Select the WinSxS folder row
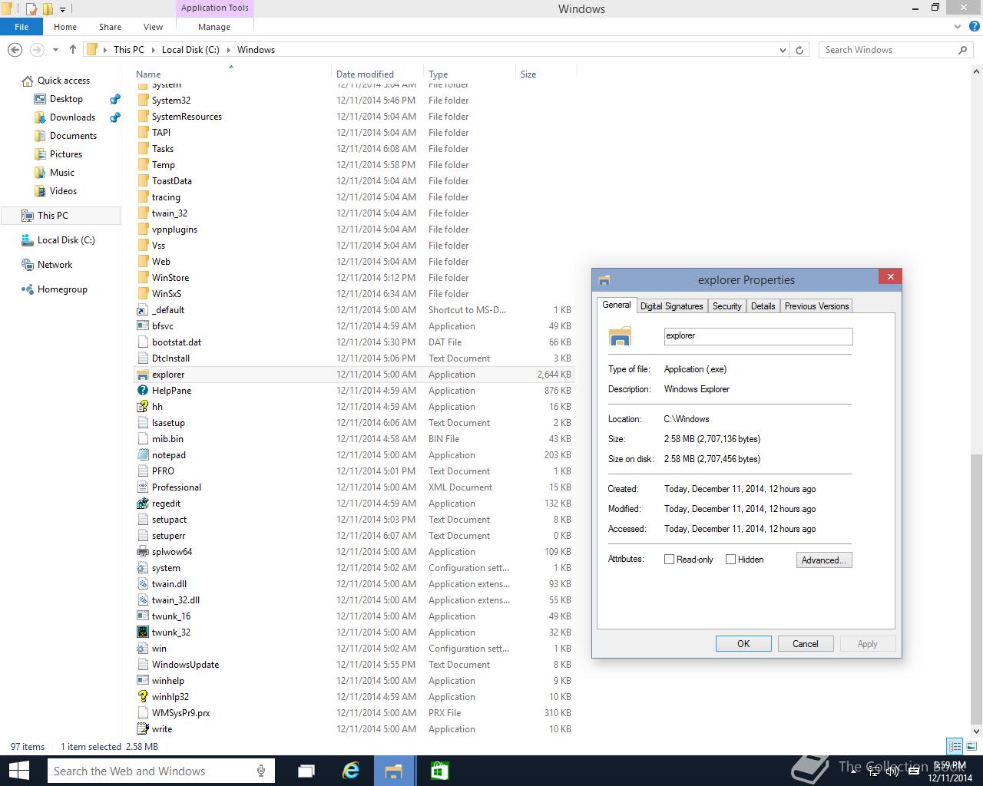This screenshot has height=786, width=983. point(353,294)
